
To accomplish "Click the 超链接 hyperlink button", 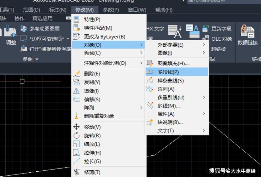I will tap(218, 49).
